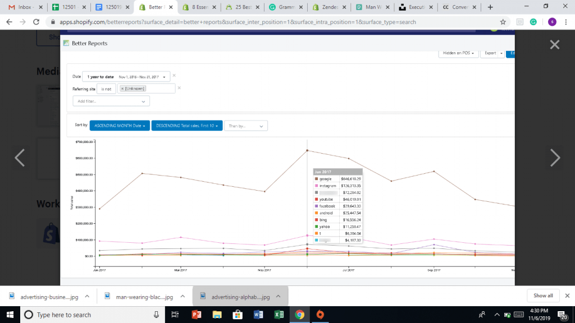Open File Explorer from taskbar
This screenshot has width=575, height=323.
coord(217,315)
